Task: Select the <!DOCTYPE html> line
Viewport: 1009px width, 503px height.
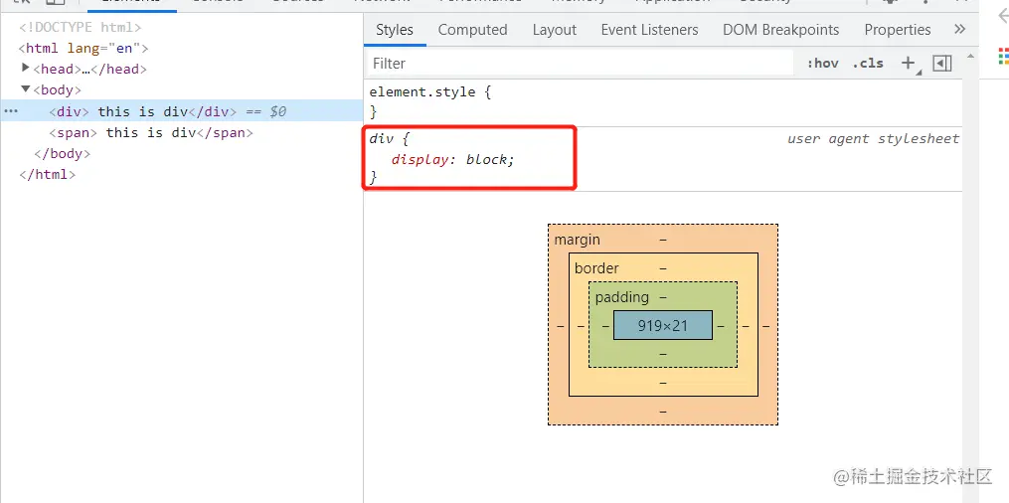Action: pos(80,27)
